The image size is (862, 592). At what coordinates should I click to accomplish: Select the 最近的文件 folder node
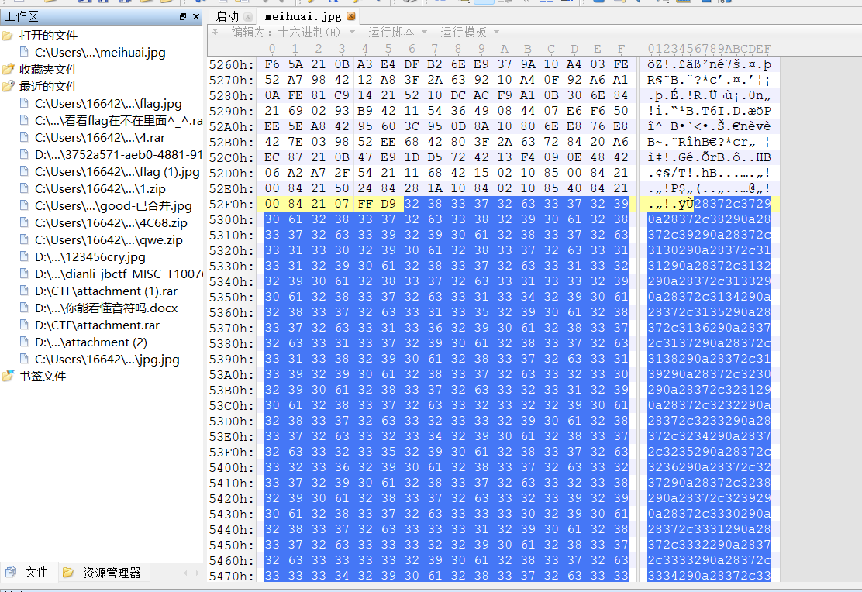pos(48,87)
